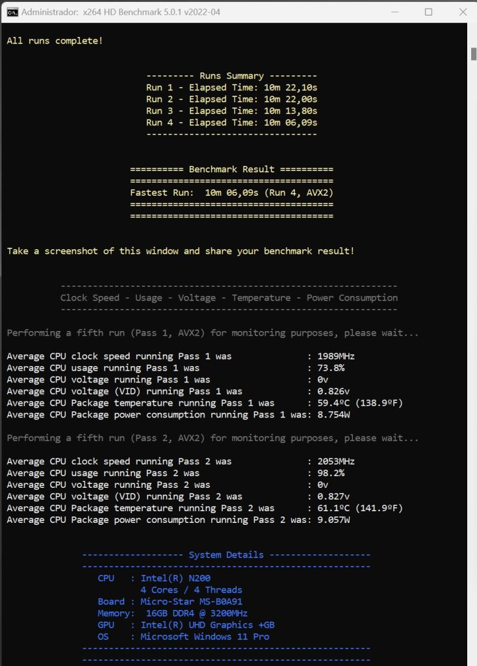Screen dimensions: 477x666
Task: Click the OS 'Microsoft Windows 11 Pro' line
Action: [x=183, y=637]
